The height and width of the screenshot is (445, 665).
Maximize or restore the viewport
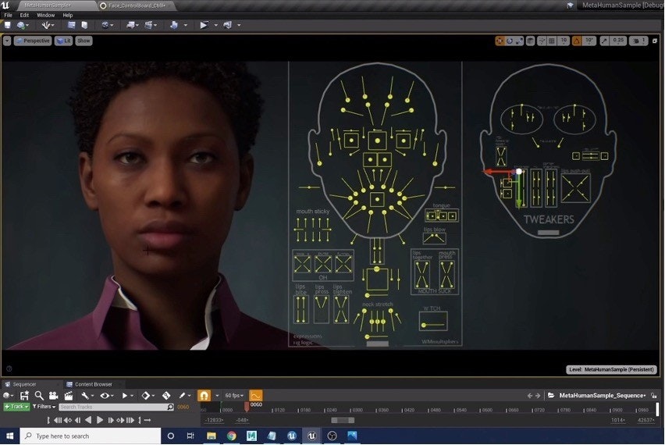pyautogui.click(x=655, y=41)
